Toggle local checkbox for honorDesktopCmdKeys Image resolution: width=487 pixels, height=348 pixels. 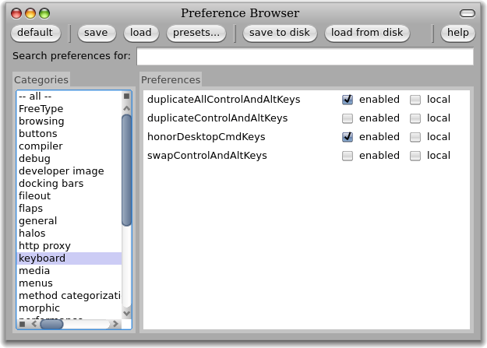point(415,137)
